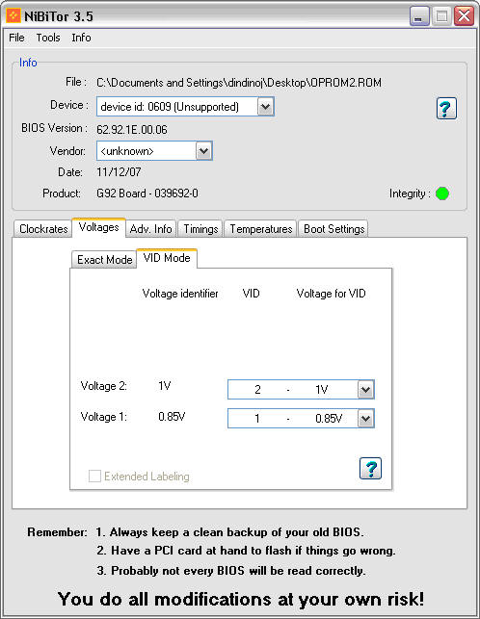Screen dimensions: 480x619
Task: Switch to Exact Mode sub-tab
Action: click(105, 260)
